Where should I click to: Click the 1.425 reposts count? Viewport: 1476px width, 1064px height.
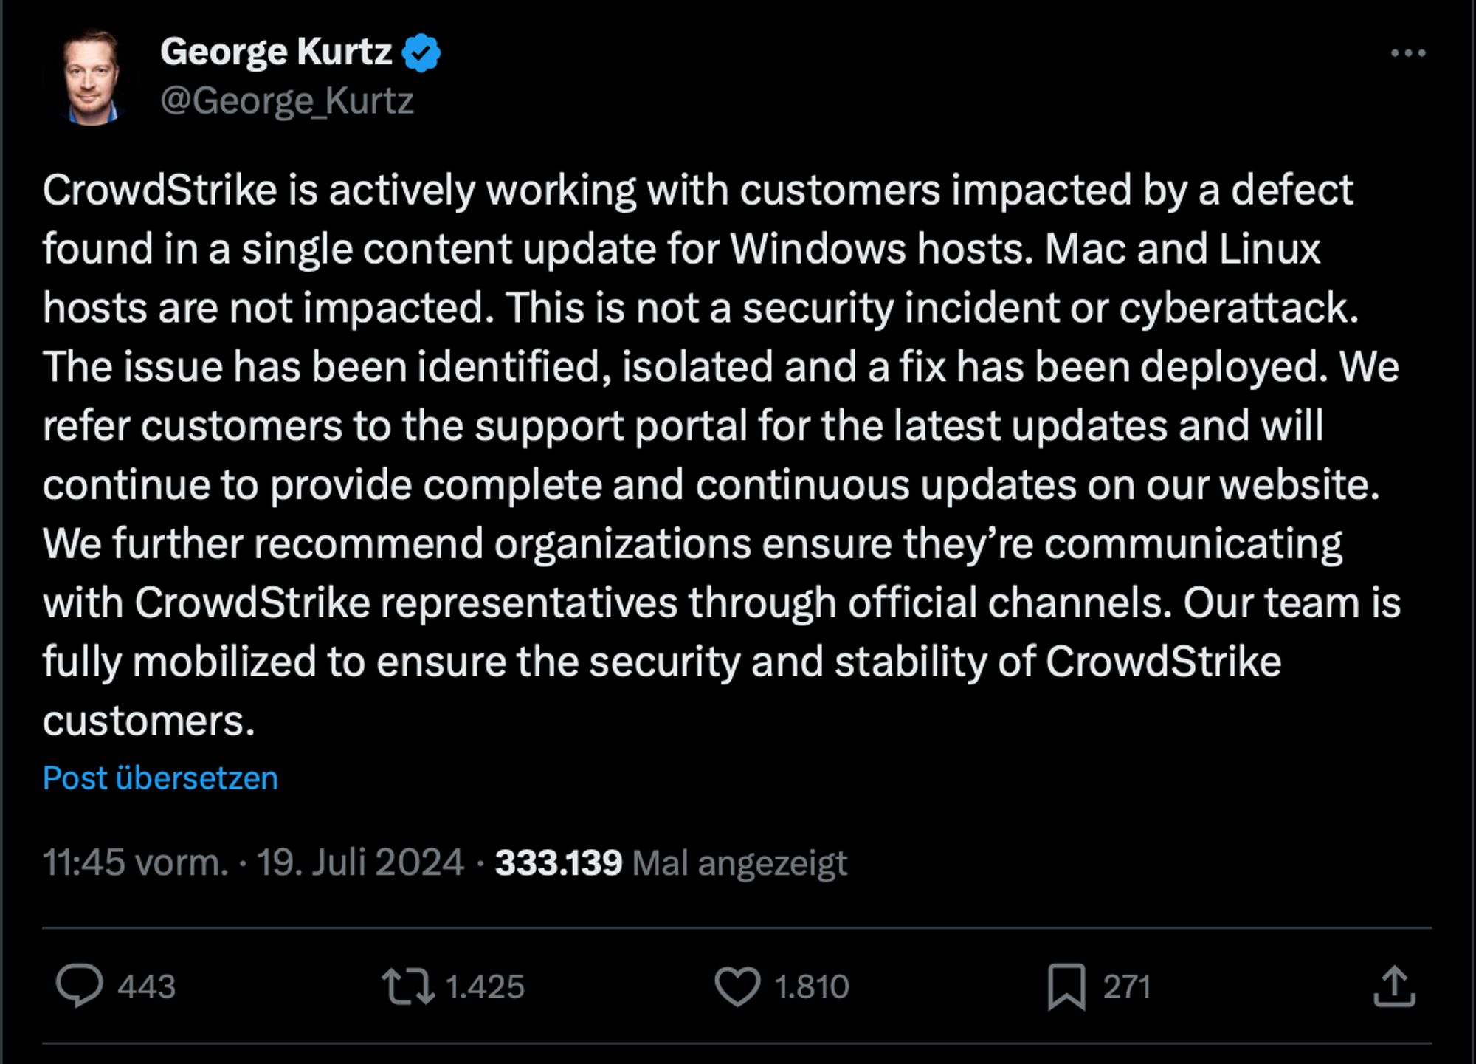click(x=485, y=986)
